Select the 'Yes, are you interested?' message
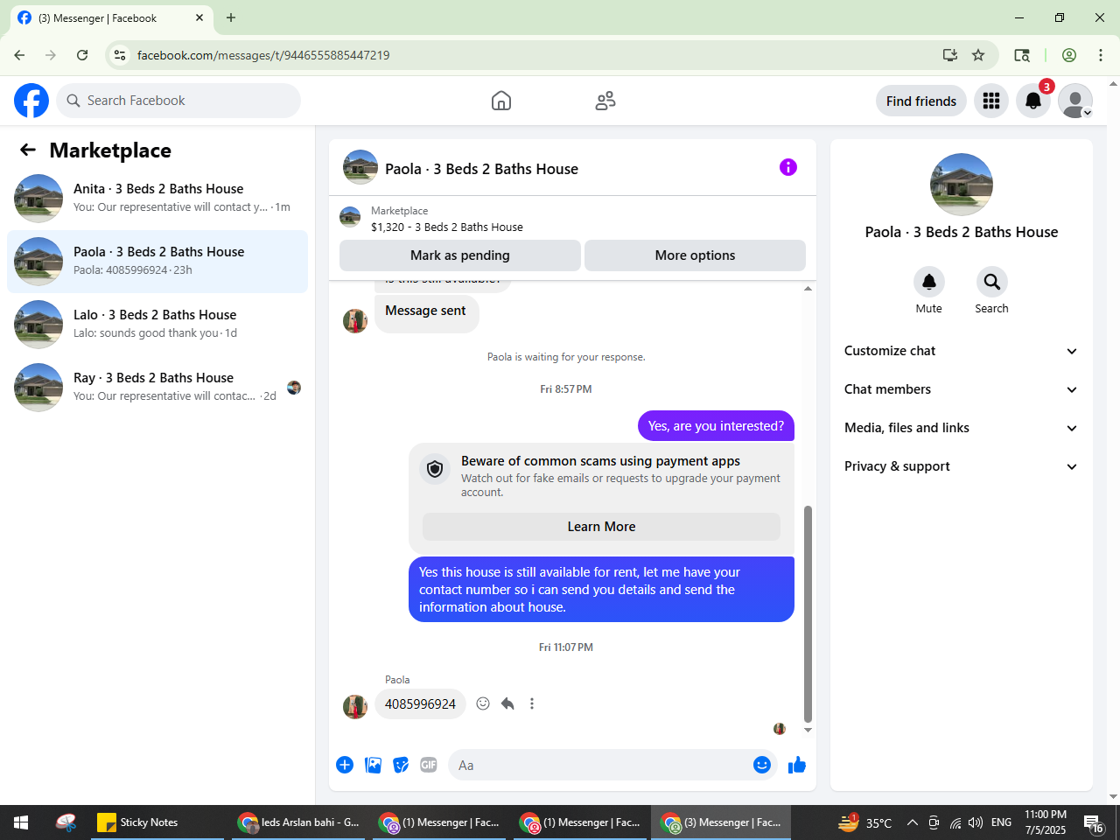 [x=716, y=426]
